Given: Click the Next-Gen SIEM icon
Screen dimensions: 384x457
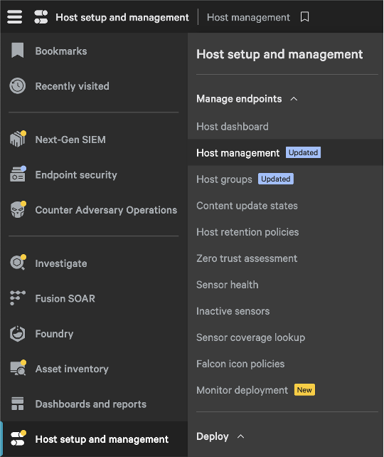Looking at the screenshot, I should [x=18, y=139].
